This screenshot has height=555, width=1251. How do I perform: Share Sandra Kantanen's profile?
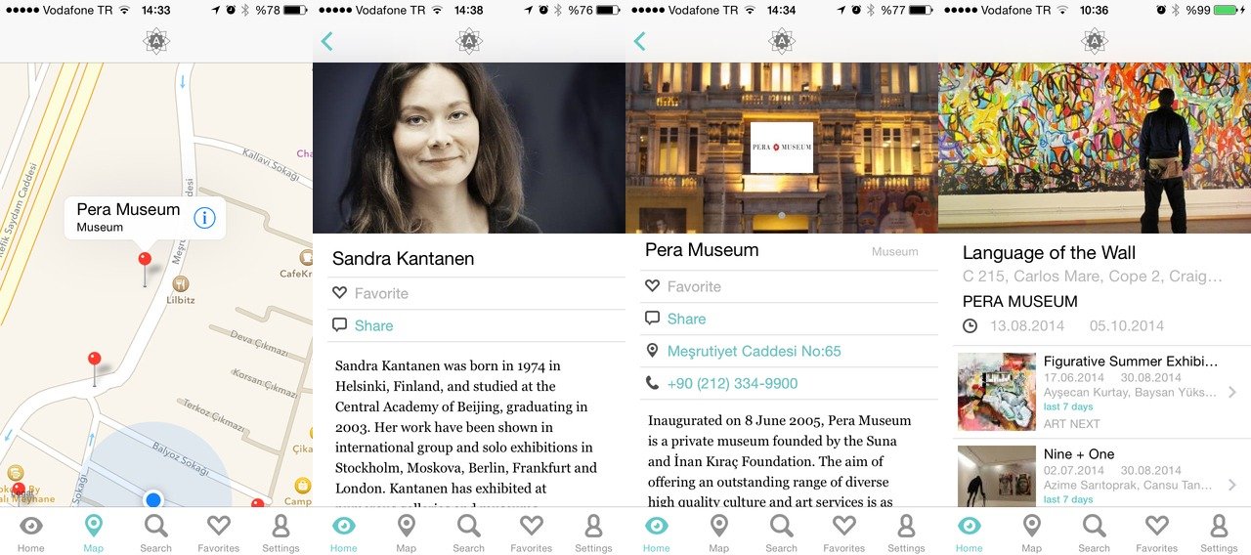[373, 325]
